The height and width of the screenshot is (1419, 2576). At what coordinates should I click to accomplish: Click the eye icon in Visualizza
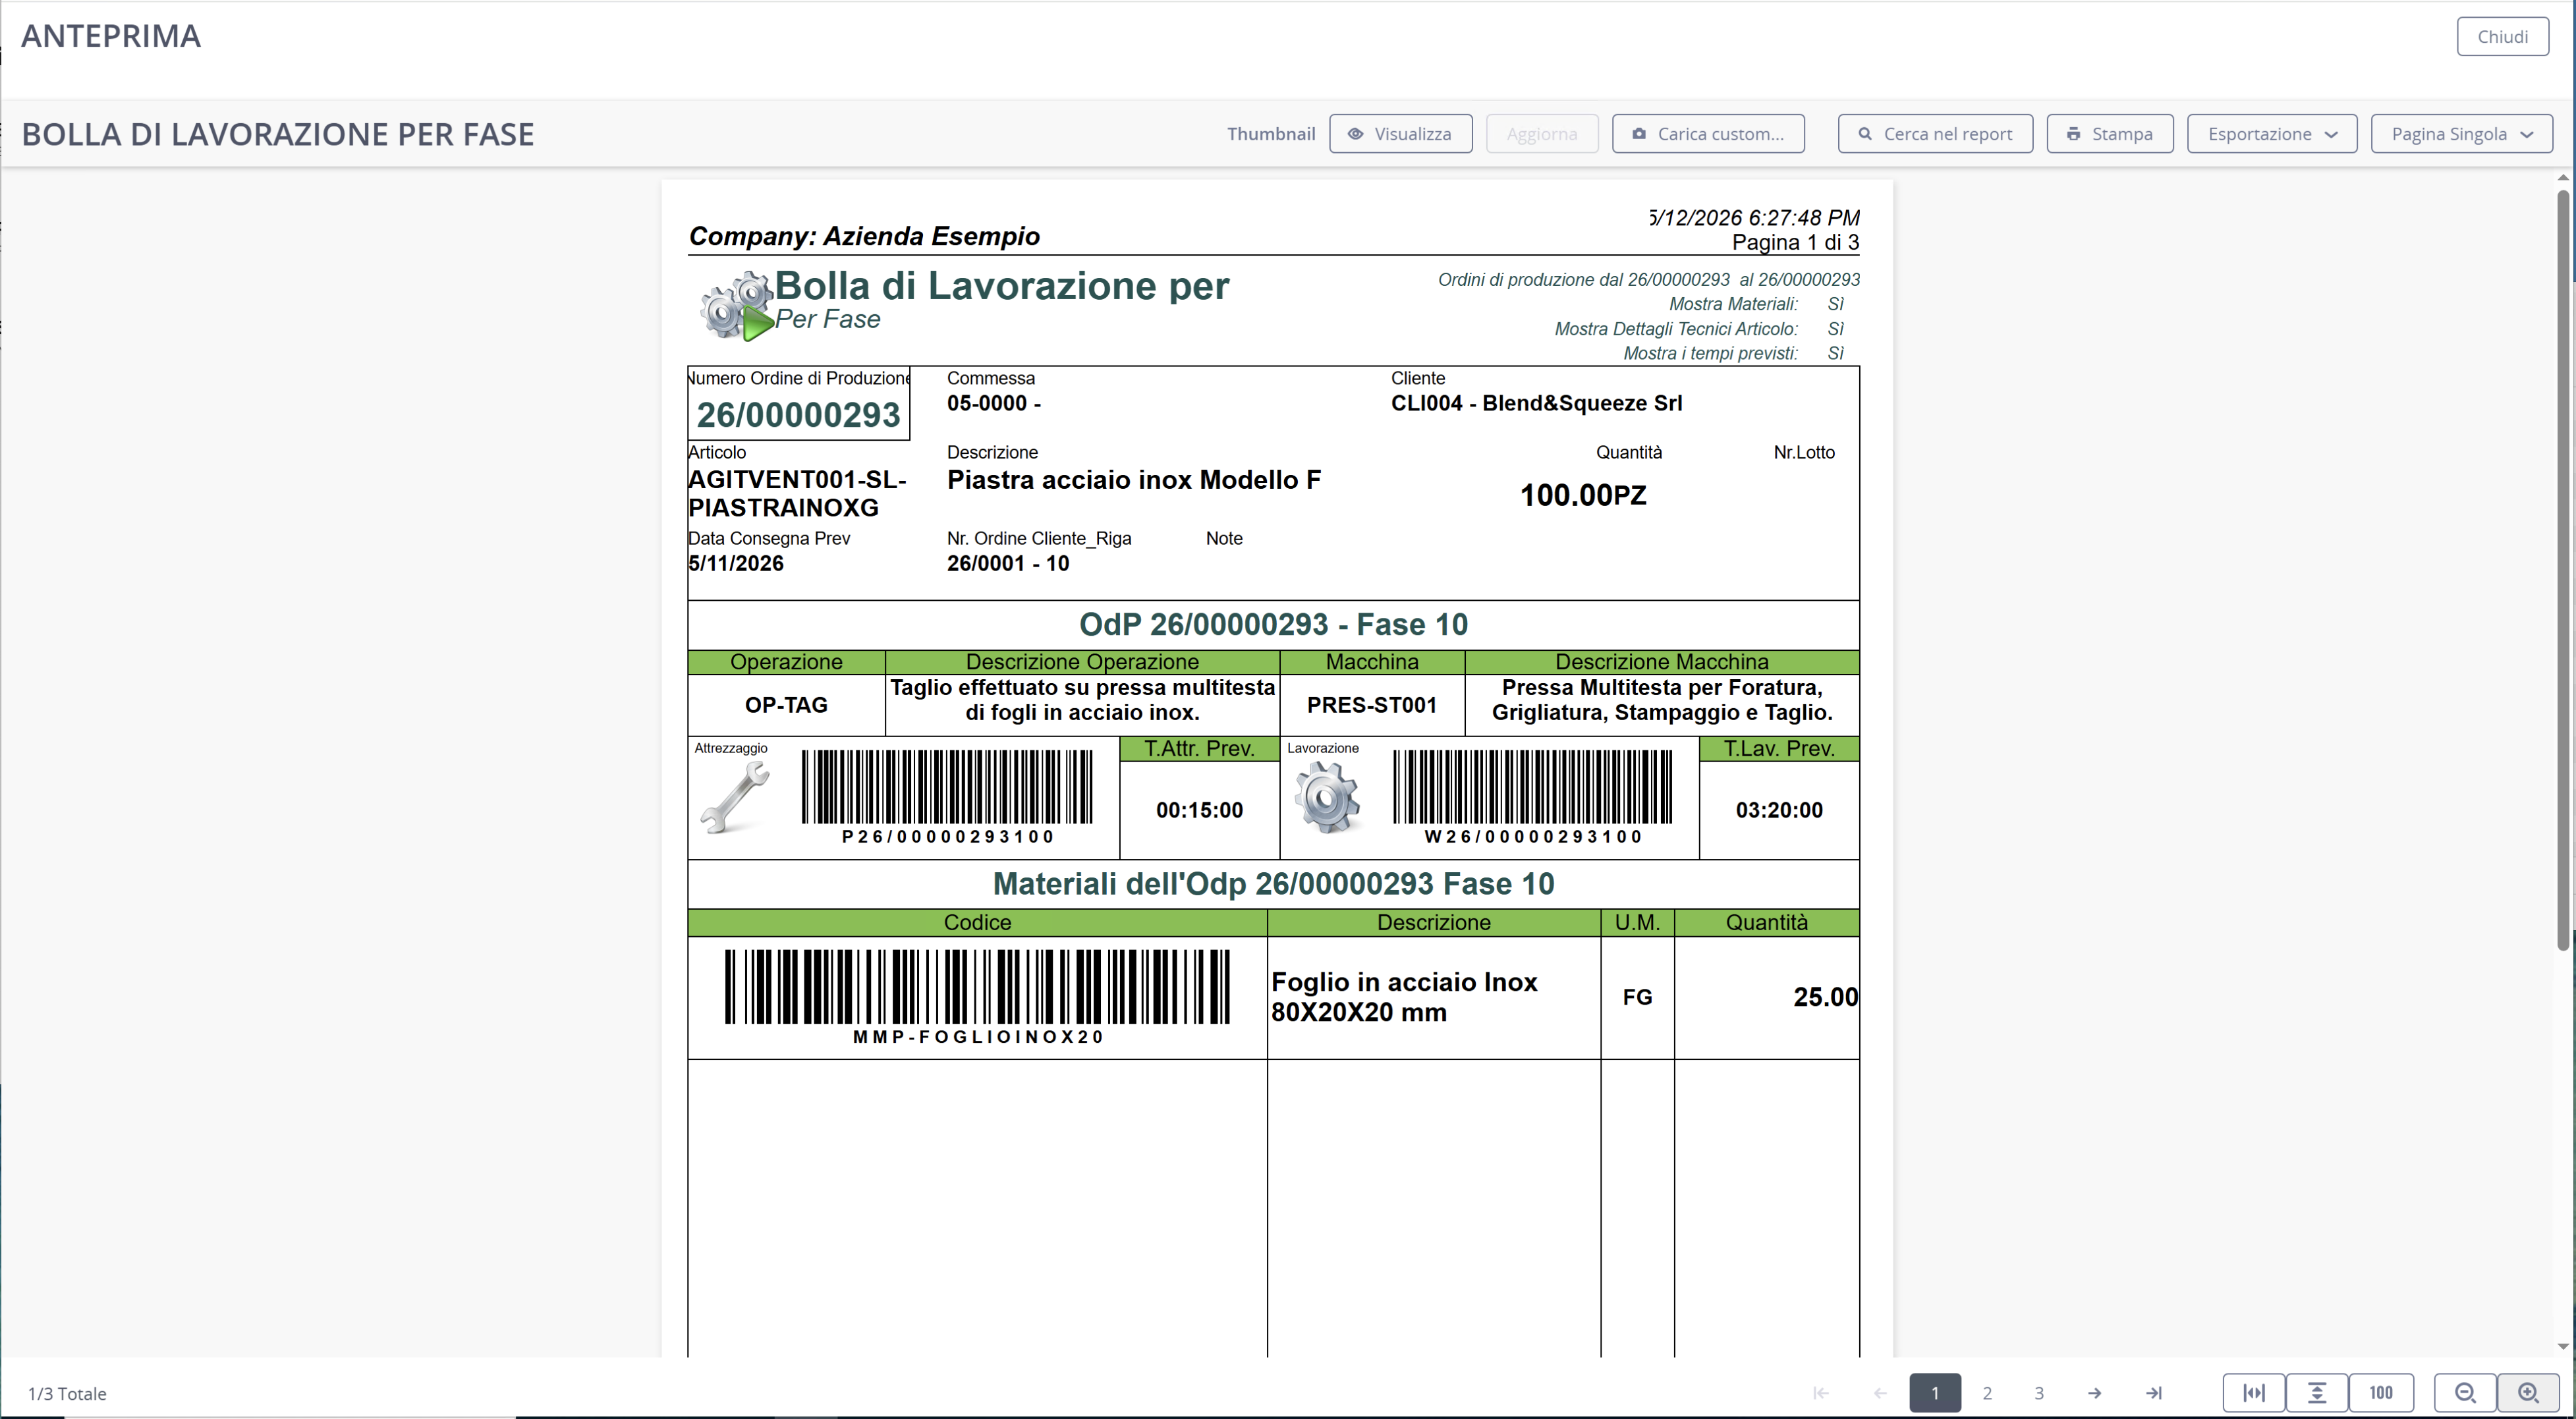coord(1355,134)
